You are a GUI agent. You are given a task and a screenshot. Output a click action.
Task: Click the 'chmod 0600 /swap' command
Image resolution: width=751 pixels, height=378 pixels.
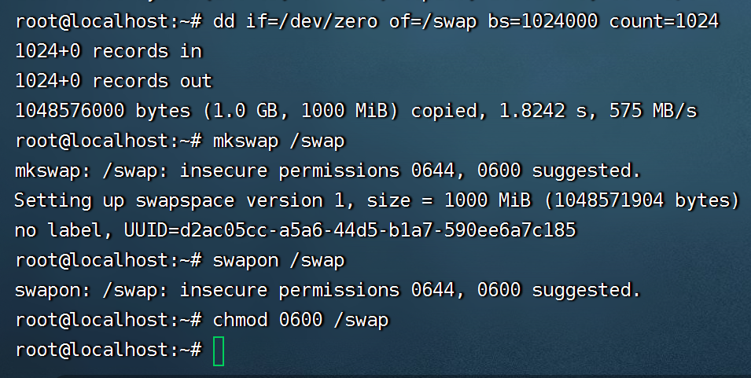click(301, 320)
